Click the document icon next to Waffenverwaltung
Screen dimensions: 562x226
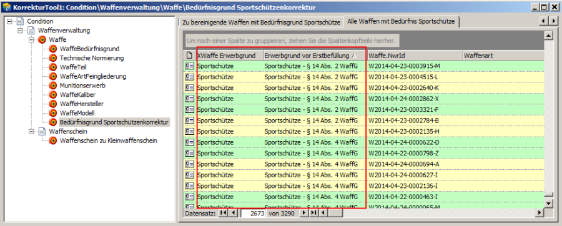click(x=31, y=31)
